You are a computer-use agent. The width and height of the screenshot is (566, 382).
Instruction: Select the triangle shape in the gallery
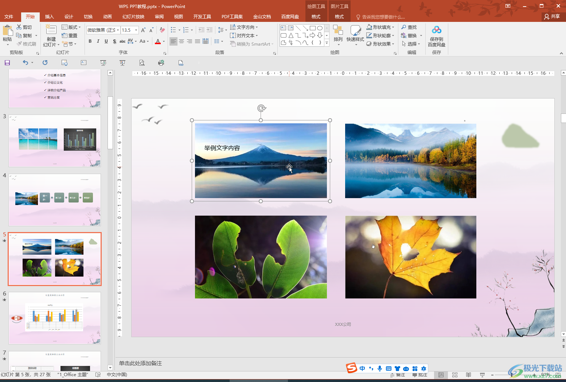click(x=291, y=35)
